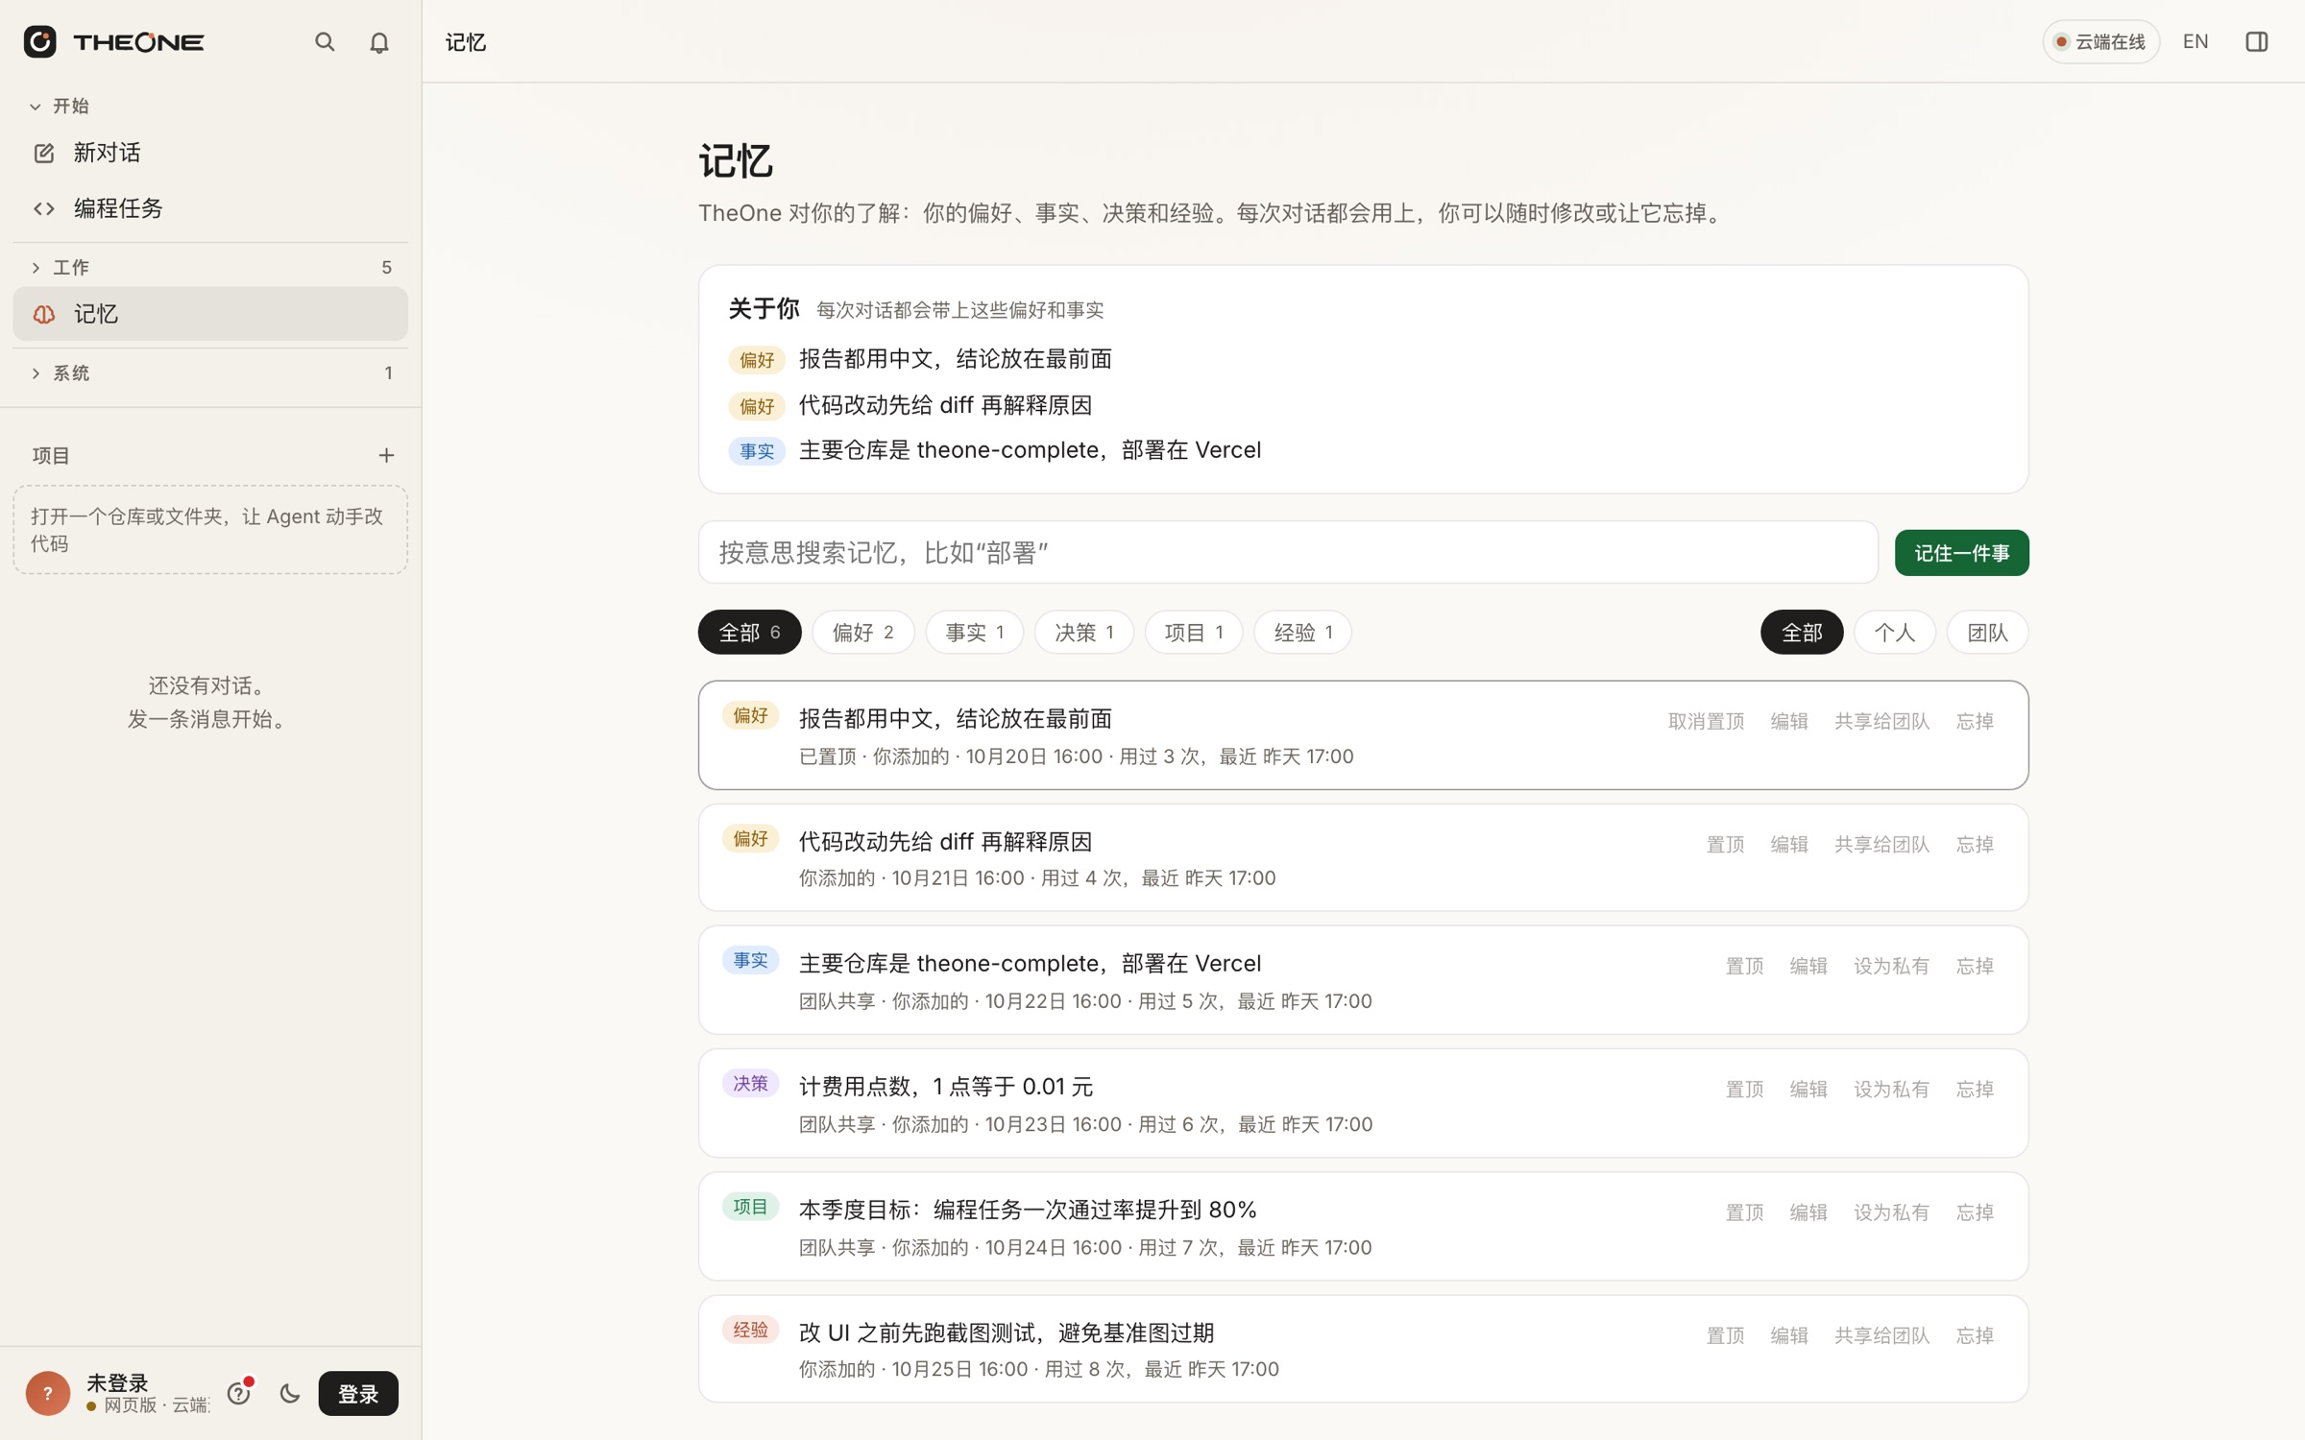Forget the theone-complete repository memory
The width and height of the screenshot is (2305, 1440).
(x=1975, y=967)
